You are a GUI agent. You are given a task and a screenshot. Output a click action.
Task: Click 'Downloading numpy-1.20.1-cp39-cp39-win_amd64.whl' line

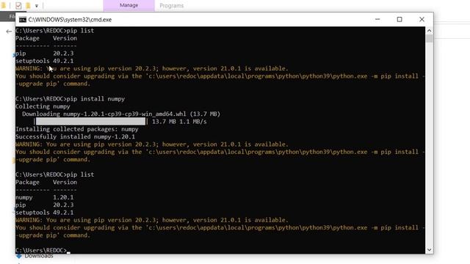pyautogui.click(x=121, y=114)
